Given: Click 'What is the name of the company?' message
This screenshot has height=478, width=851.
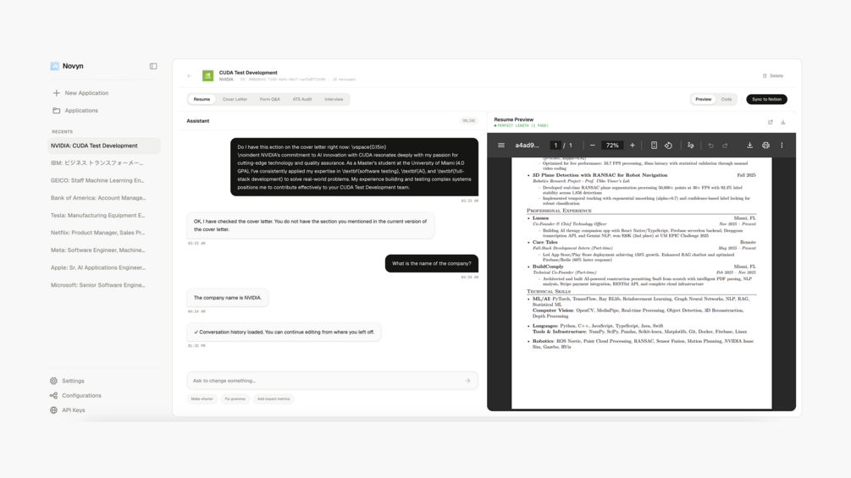Looking at the screenshot, I should pos(432,263).
